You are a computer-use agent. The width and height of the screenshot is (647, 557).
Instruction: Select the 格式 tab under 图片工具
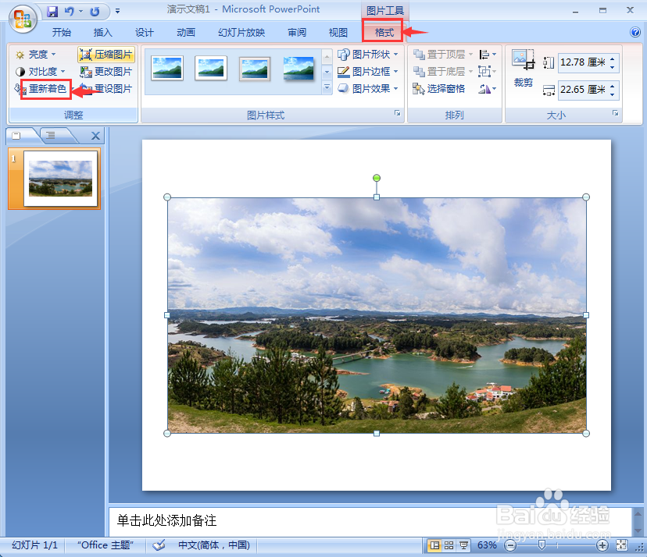click(x=384, y=32)
